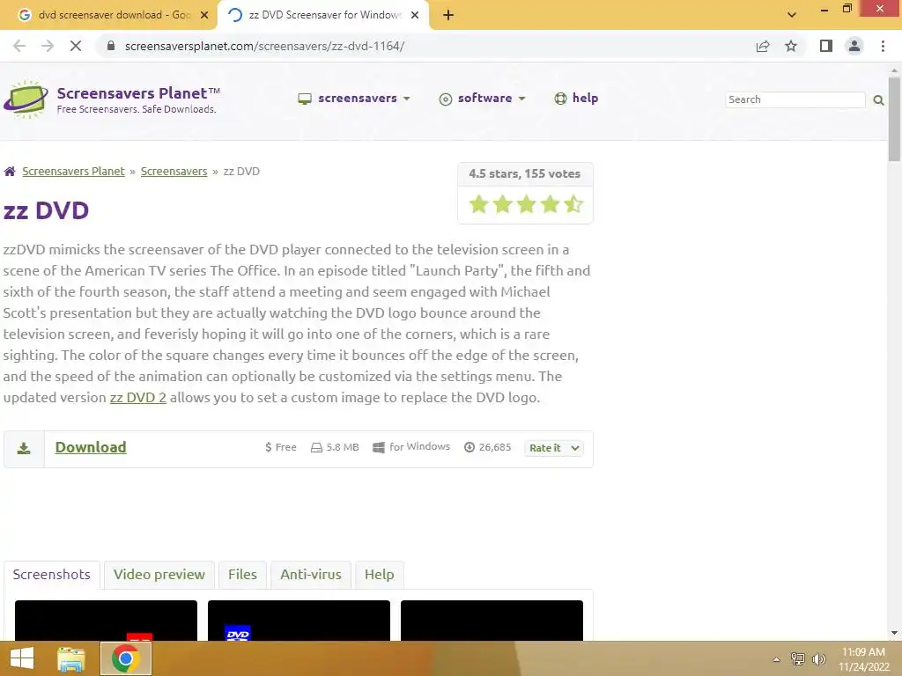This screenshot has width=902, height=676.
Task: Click the 'zz DVD' page heading
Action: pos(46,210)
